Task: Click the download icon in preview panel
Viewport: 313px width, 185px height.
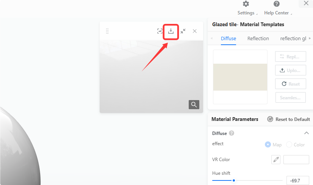Action: tap(171, 31)
